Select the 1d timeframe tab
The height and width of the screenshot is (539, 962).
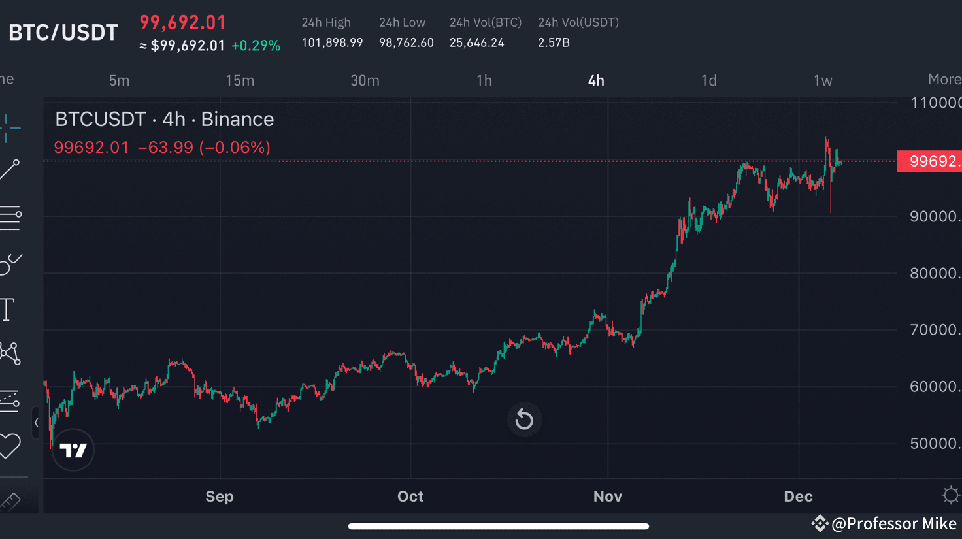click(708, 80)
